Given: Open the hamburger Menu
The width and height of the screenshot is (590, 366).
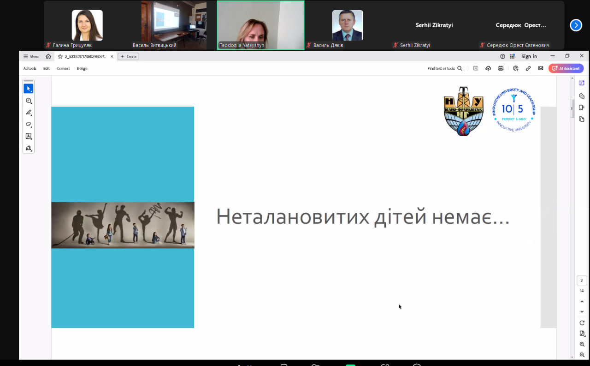Looking at the screenshot, I should click(x=31, y=56).
